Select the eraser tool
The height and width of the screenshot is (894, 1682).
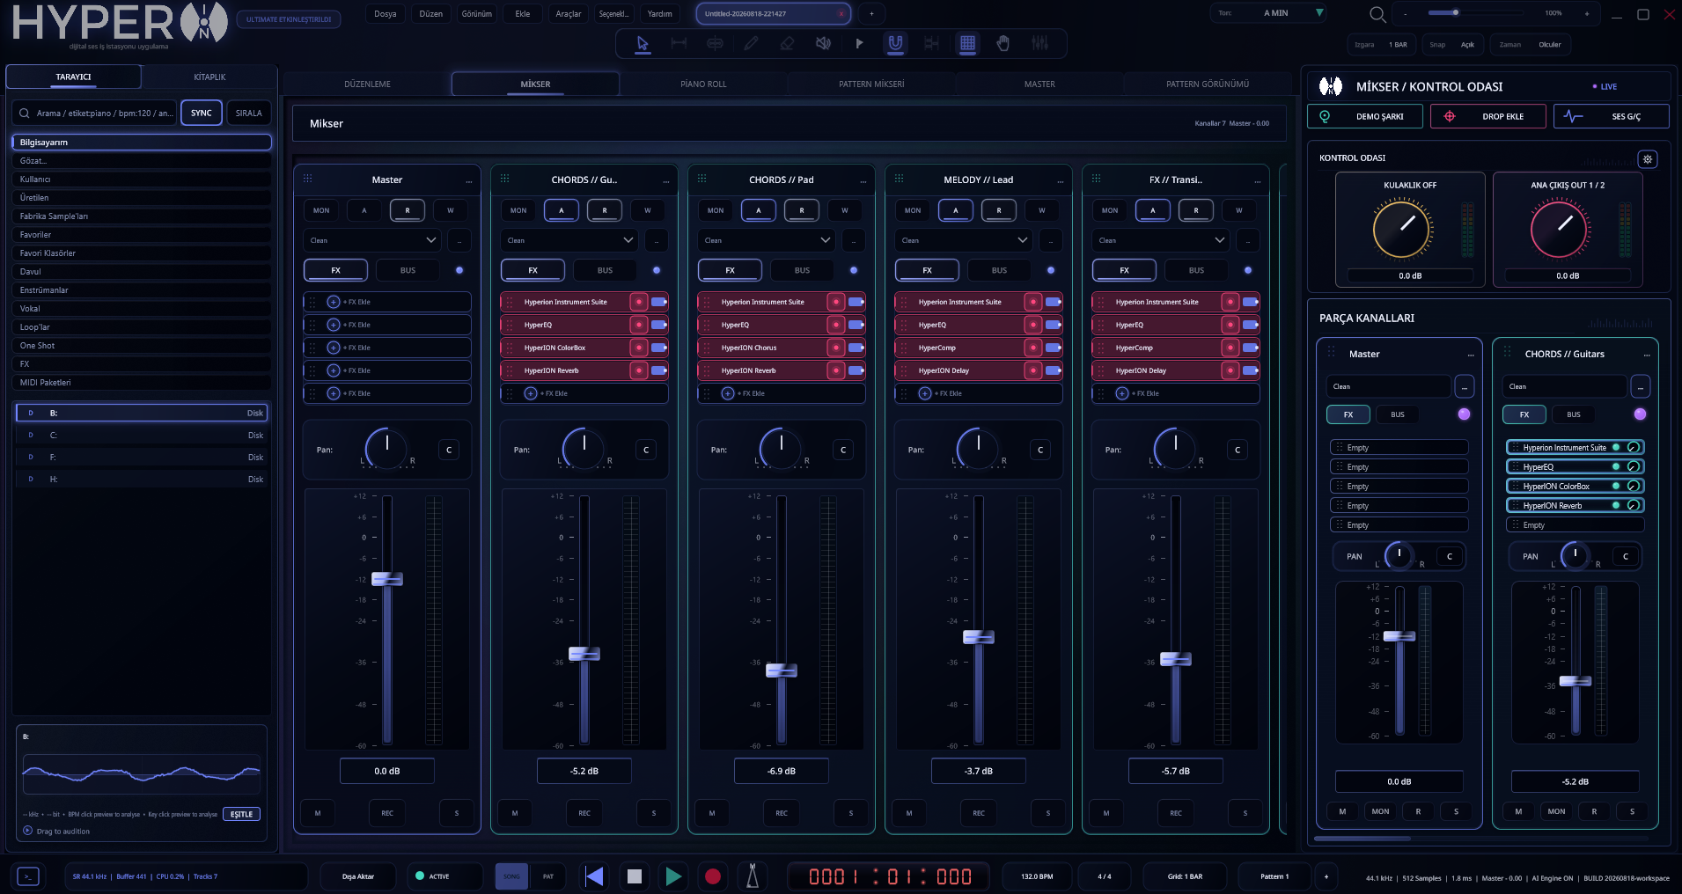pos(787,43)
